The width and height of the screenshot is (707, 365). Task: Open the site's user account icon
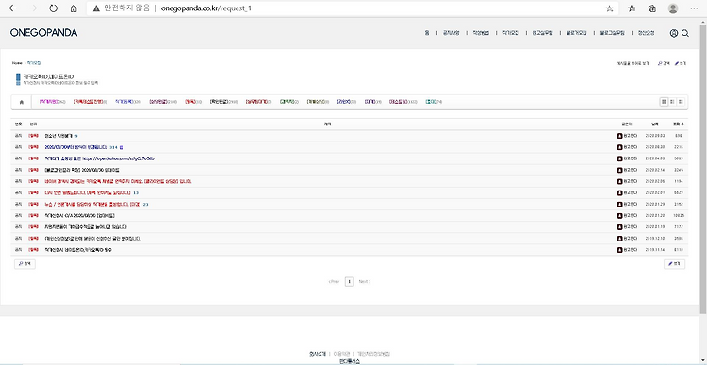pos(674,33)
